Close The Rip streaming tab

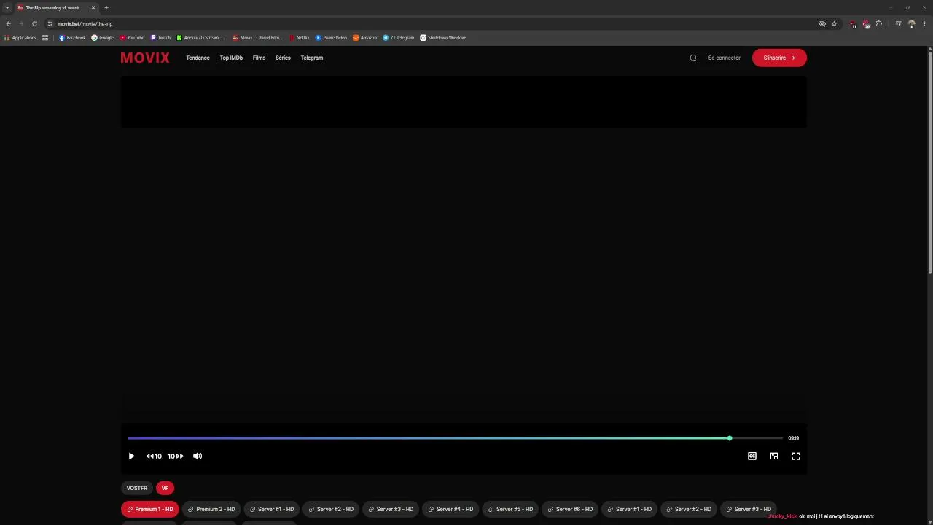click(x=93, y=7)
